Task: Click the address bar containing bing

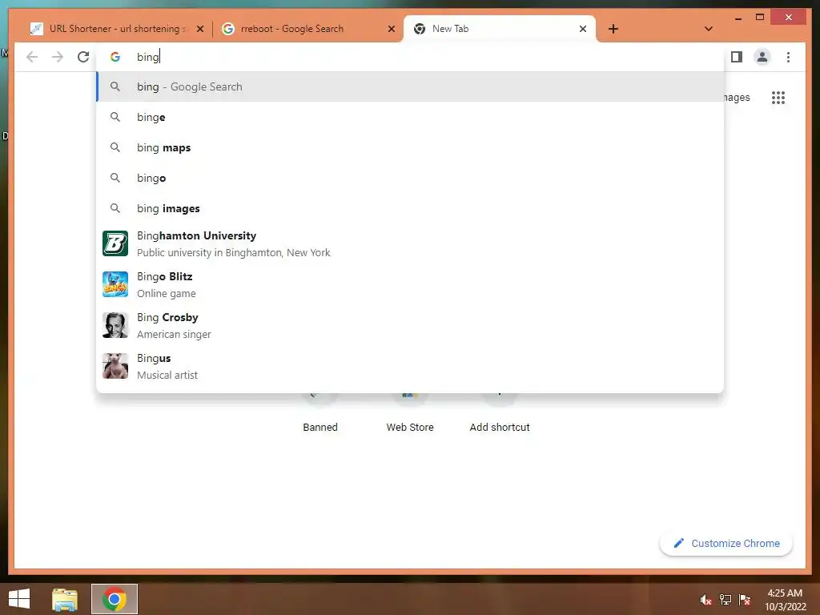Action: click(x=410, y=57)
